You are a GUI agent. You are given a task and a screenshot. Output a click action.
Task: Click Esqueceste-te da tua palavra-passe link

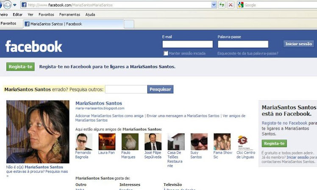pos(247,53)
